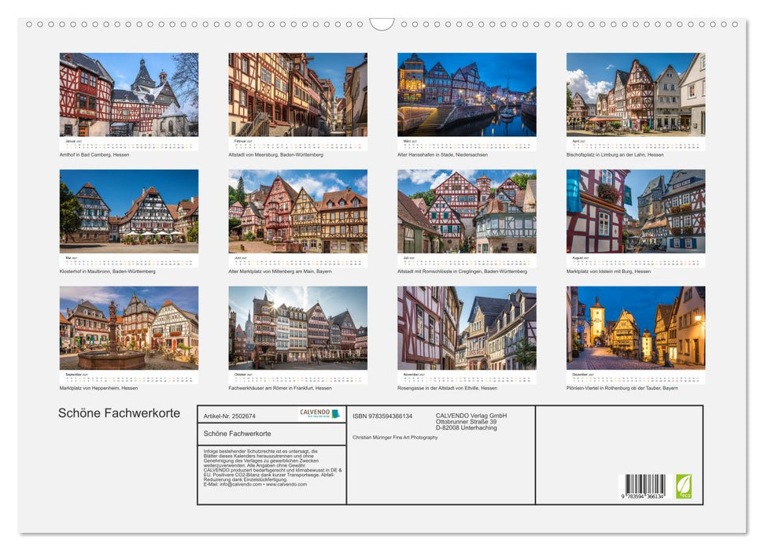Open the Altstadt von Meersburg photo
Image resolution: width=764 pixels, height=551 pixels.
click(x=297, y=94)
